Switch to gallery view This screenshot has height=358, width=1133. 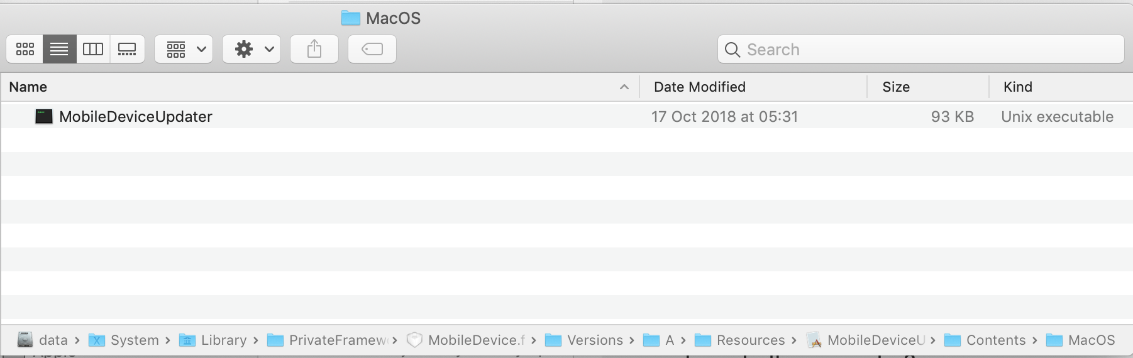point(127,49)
